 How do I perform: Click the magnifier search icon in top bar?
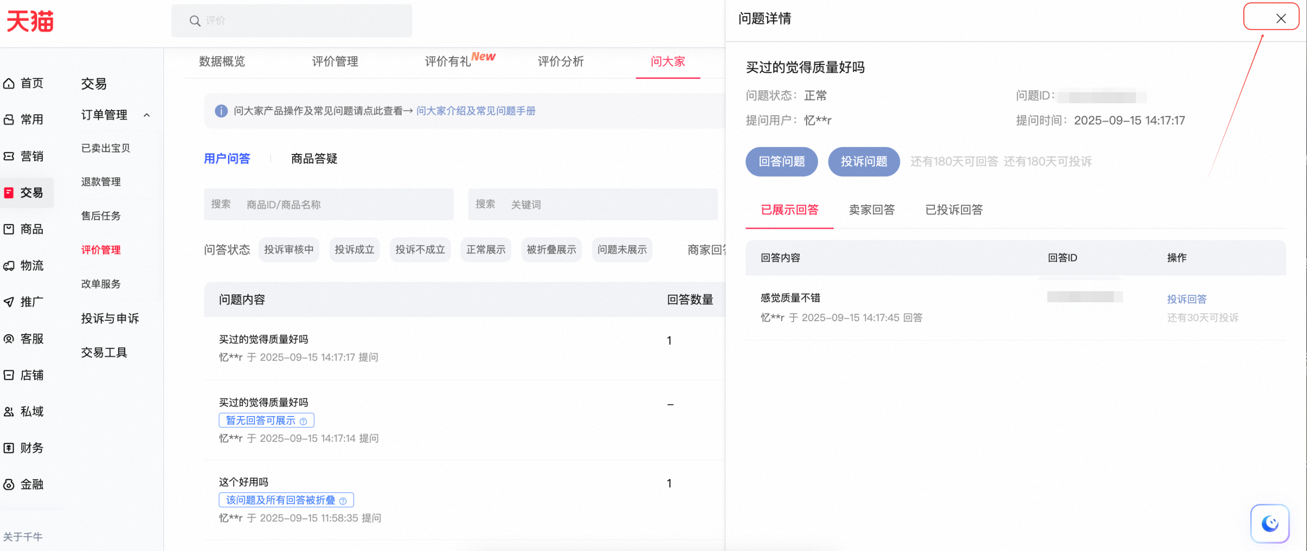[195, 21]
